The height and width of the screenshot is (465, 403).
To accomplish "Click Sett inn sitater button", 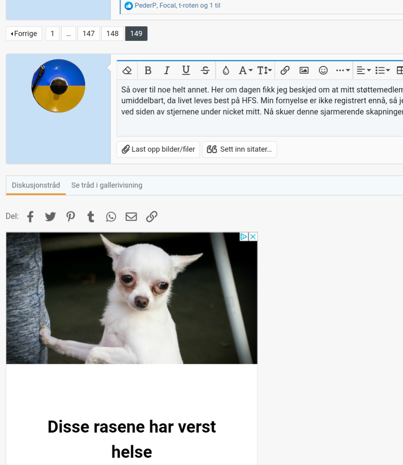I will pyautogui.click(x=239, y=149).
